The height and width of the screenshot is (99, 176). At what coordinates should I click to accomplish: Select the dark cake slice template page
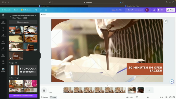click(31, 47)
